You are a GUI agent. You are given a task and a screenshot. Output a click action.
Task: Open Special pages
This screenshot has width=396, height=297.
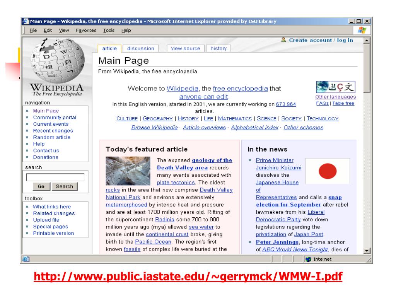click(x=51, y=227)
